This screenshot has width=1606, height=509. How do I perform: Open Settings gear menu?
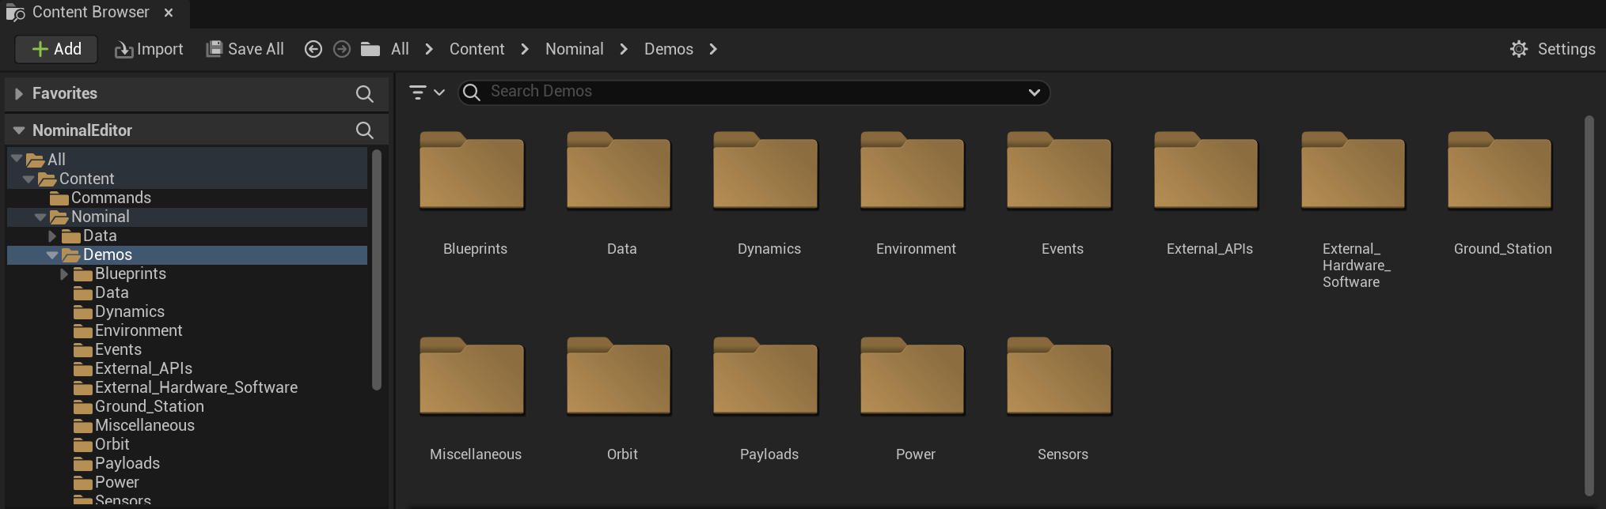(1552, 49)
